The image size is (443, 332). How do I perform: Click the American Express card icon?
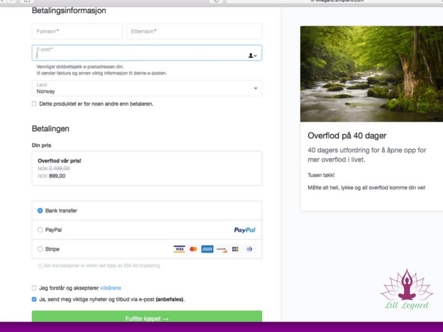tap(207, 249)
